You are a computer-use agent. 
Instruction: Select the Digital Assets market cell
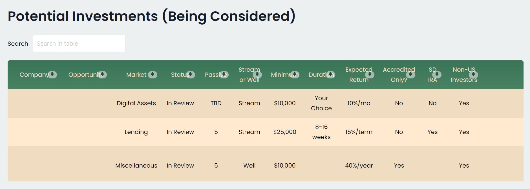coord(136,103)
